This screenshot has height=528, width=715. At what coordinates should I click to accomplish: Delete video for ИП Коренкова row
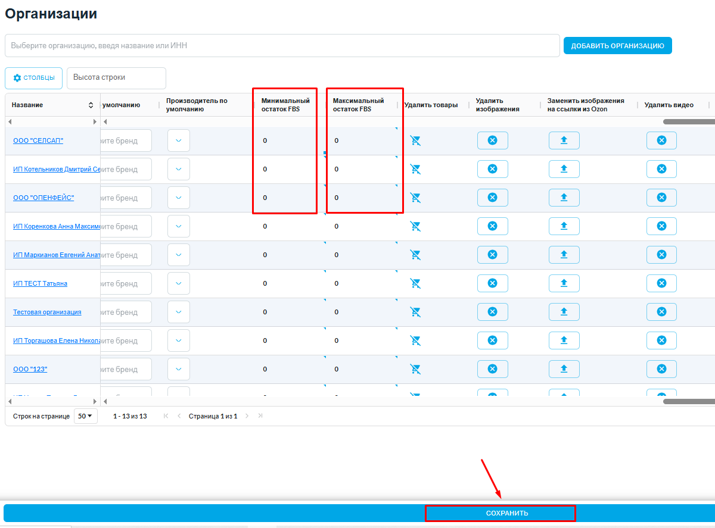pyautogui.click(x=661, y=226)
